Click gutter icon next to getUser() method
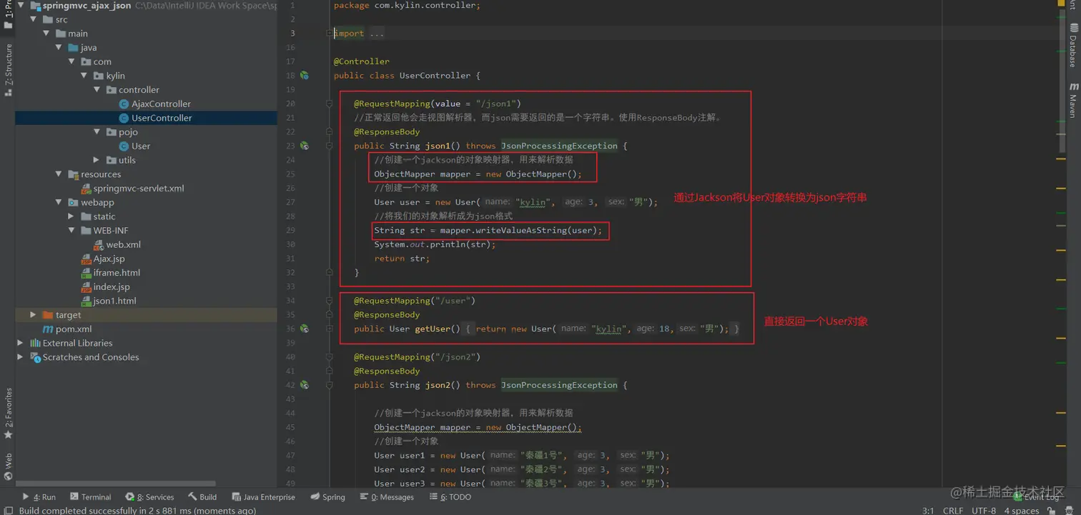The image size is (1081, 515). click(305, 329)
